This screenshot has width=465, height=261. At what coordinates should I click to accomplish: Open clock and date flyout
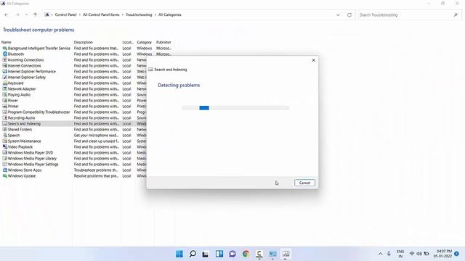click(442, 254)
